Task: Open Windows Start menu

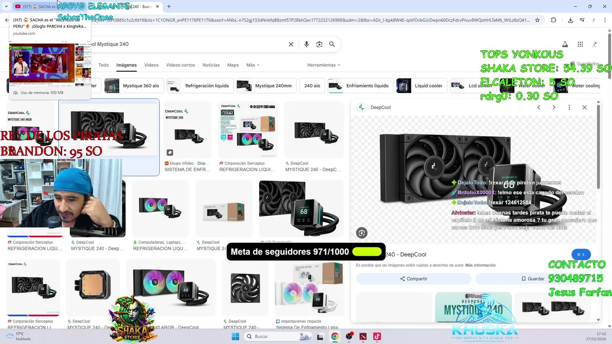Action: click(x=235, y=336)
